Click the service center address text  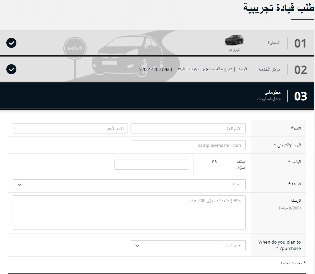pos(193,69)
